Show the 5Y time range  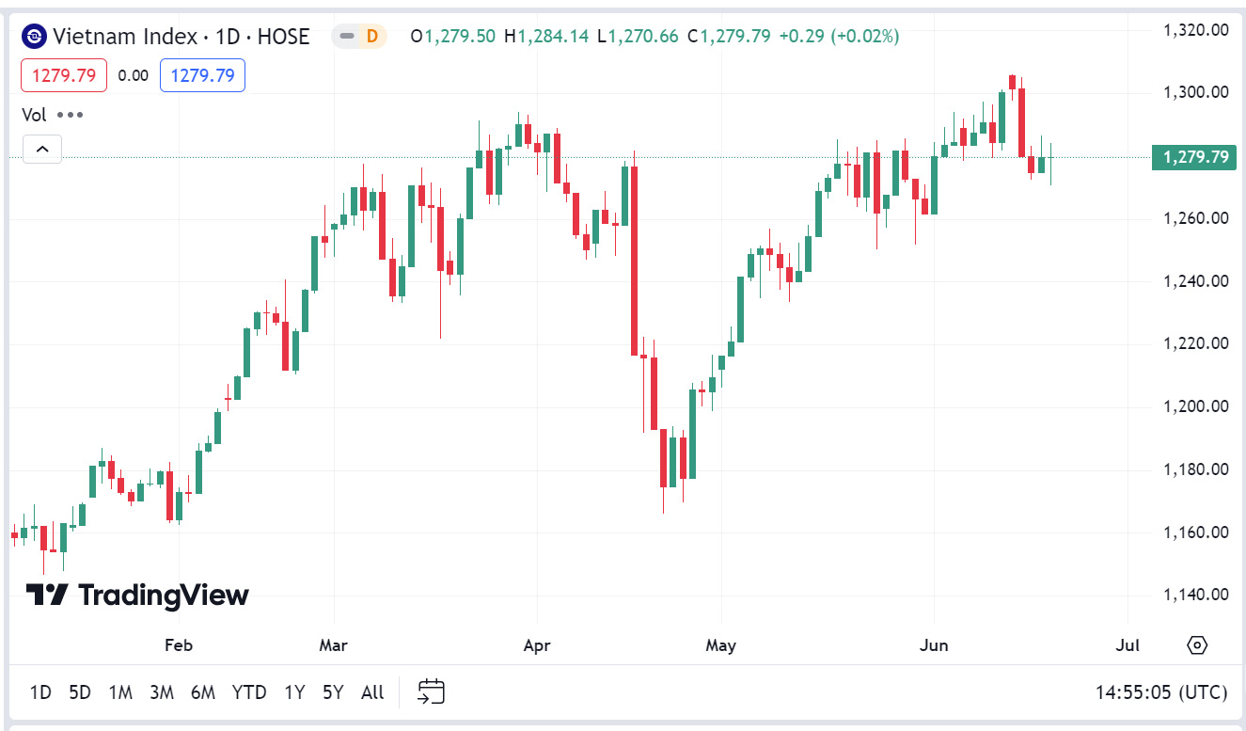[x=333, y=692]
